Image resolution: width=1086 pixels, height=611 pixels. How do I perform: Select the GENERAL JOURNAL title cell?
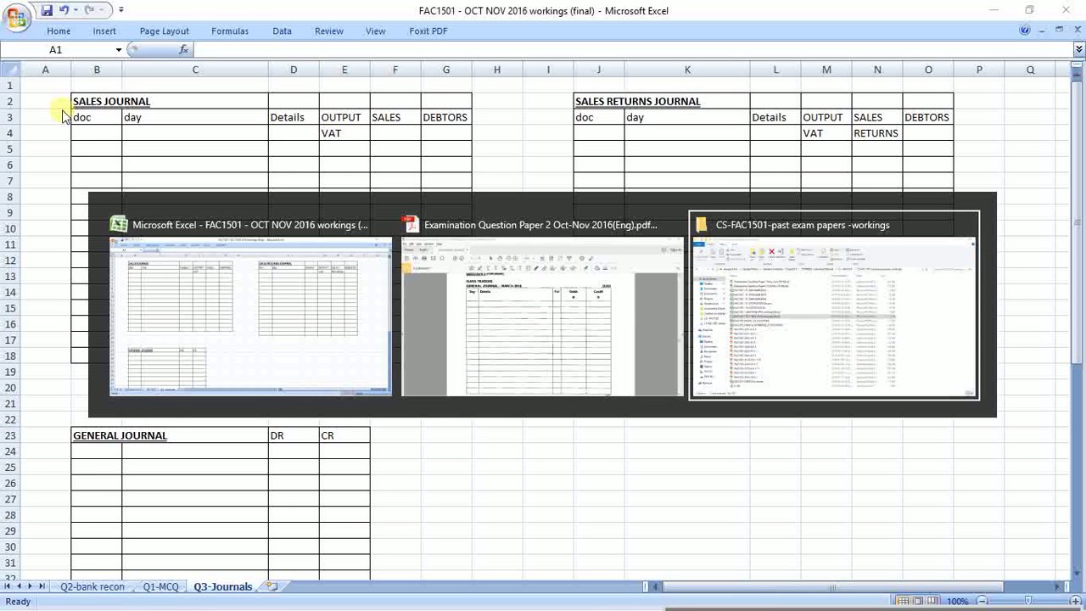[x=120, y=435]
